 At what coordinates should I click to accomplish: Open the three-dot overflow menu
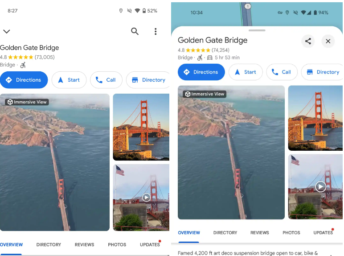click(x=156, y=31)
